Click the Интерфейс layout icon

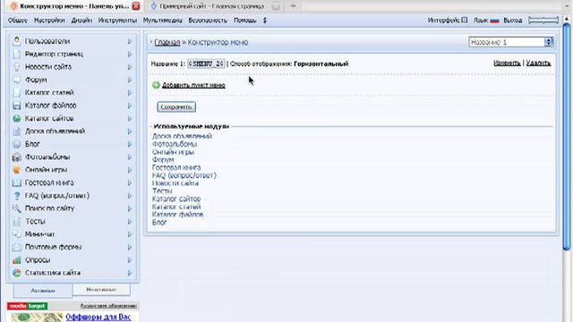coord(464,20)
